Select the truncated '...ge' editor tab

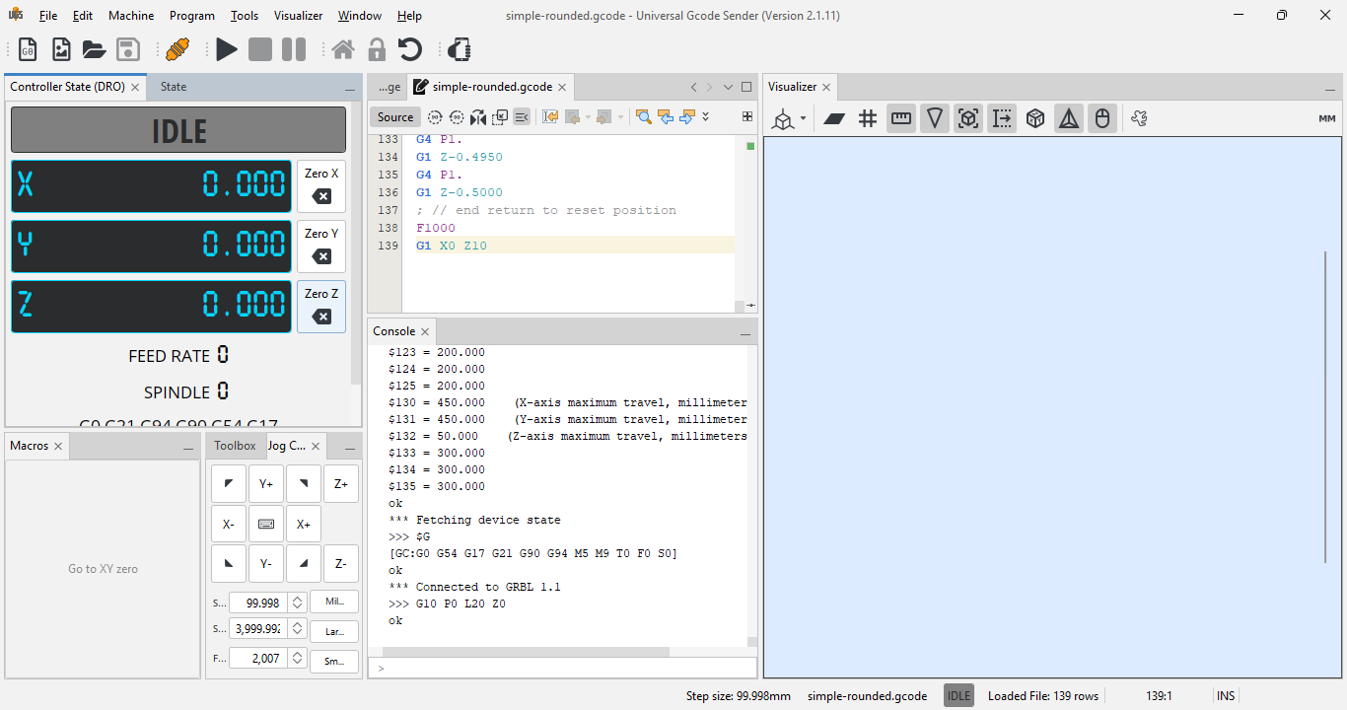(x=390, y=87)
